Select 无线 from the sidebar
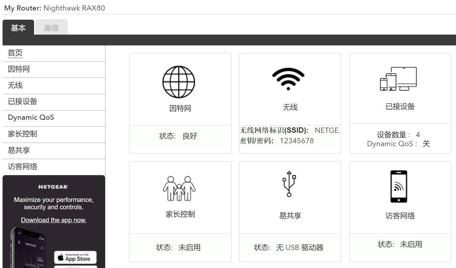Screen dimensions: 456x268 [14, 85]
